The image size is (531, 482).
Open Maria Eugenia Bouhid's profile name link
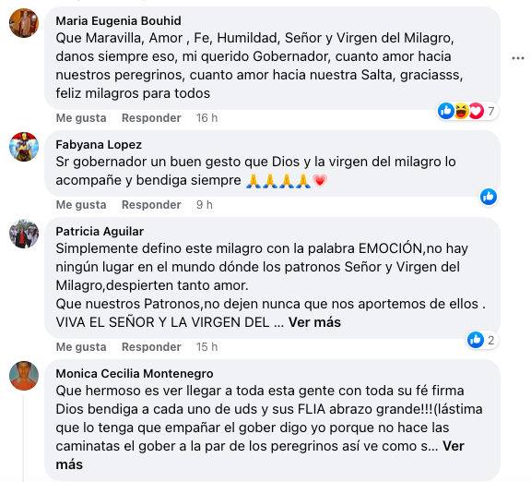[x=119, y=21]
